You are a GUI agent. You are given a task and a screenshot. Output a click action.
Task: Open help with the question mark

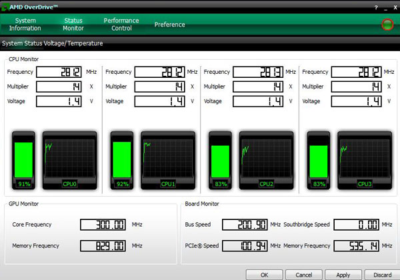tap(376, 7)
